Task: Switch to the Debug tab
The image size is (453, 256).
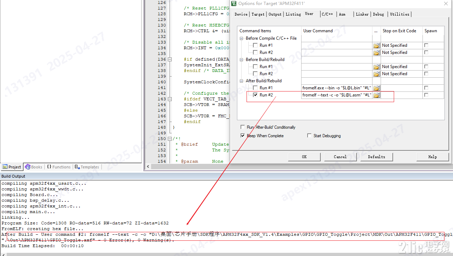Action: tap(379, 14)
